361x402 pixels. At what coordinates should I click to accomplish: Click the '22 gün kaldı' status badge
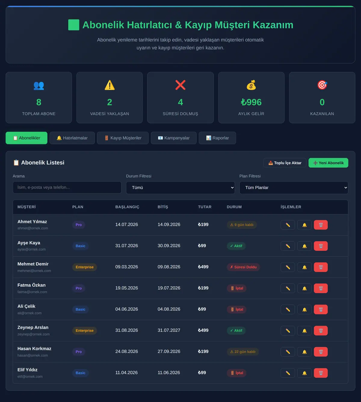coord(243,352)
